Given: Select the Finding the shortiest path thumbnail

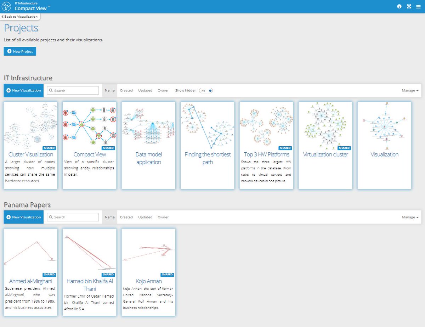Looking at the screenshot, I should (208, 126).
